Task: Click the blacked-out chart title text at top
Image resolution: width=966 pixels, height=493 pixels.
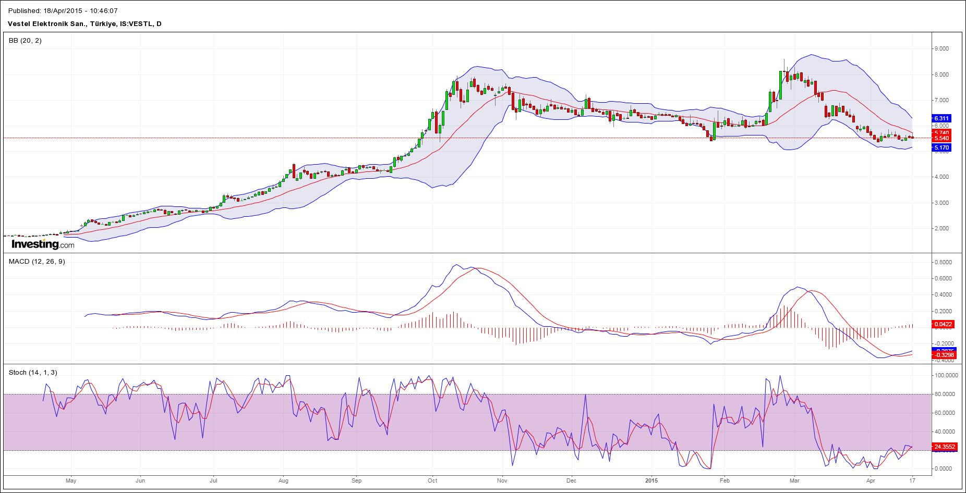Action: [63, 10]
